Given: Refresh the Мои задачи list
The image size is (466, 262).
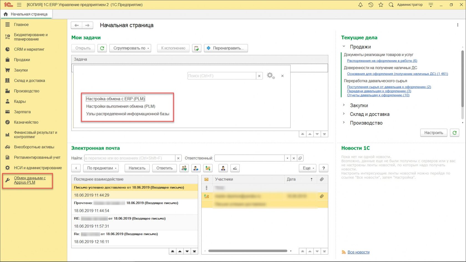Looking at the screenshot, I should coord(102,48).
